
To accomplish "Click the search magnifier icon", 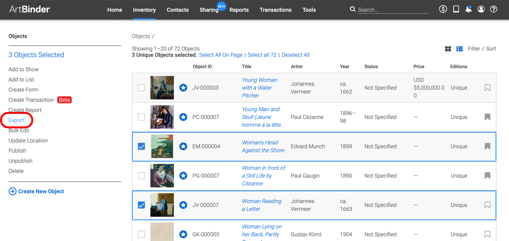I will coord(353,9).
